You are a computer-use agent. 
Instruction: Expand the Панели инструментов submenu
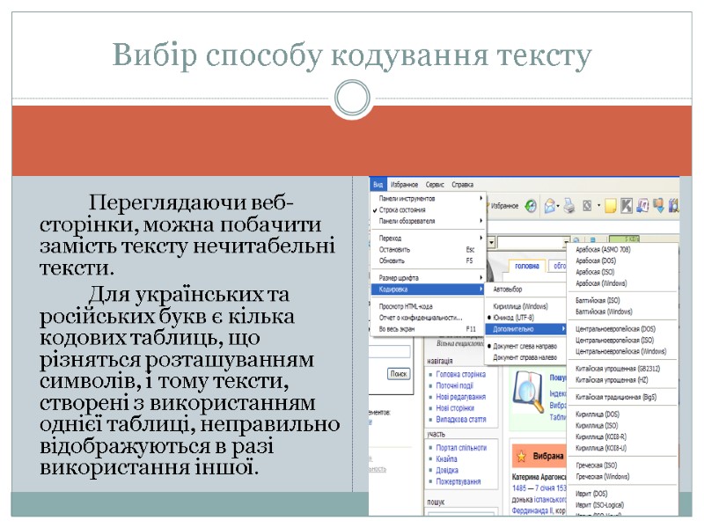[x=429, y=199]
